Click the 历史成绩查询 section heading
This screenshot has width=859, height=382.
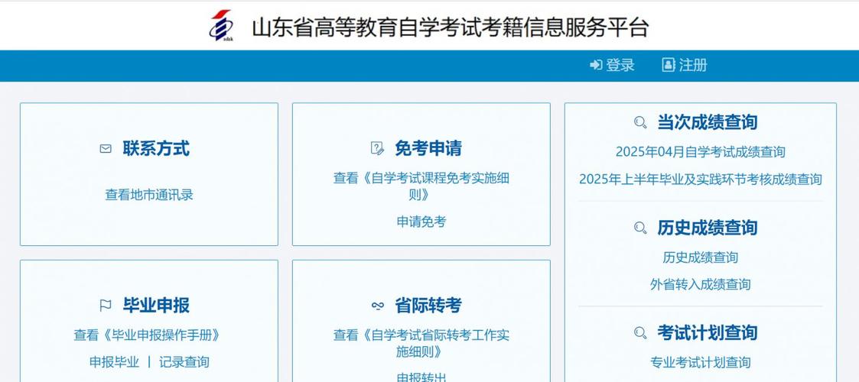pyautogui.click(x=708, y=228)
